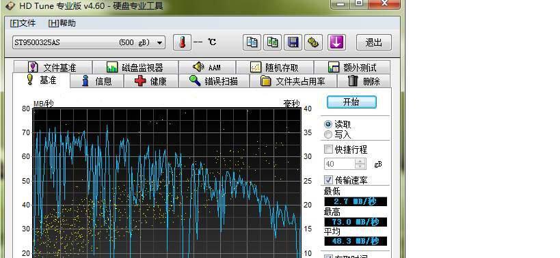Select the 写入 write radio button

coord(338,134)
